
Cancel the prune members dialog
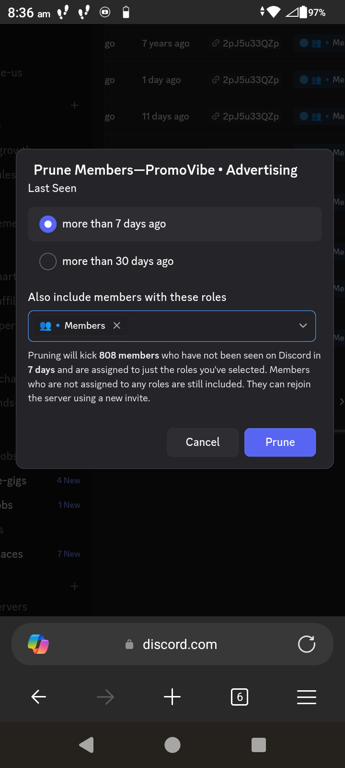[202, 442]
